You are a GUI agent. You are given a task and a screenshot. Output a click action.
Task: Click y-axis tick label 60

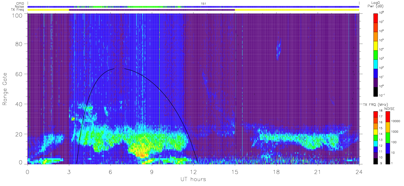click(19, 74)
